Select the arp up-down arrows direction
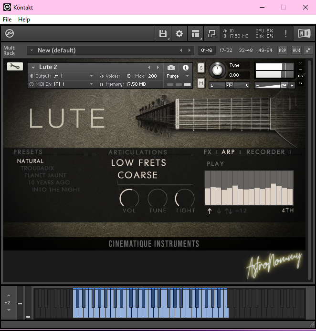The width and height of the screenshot is (316, 331). pos(229,211)
